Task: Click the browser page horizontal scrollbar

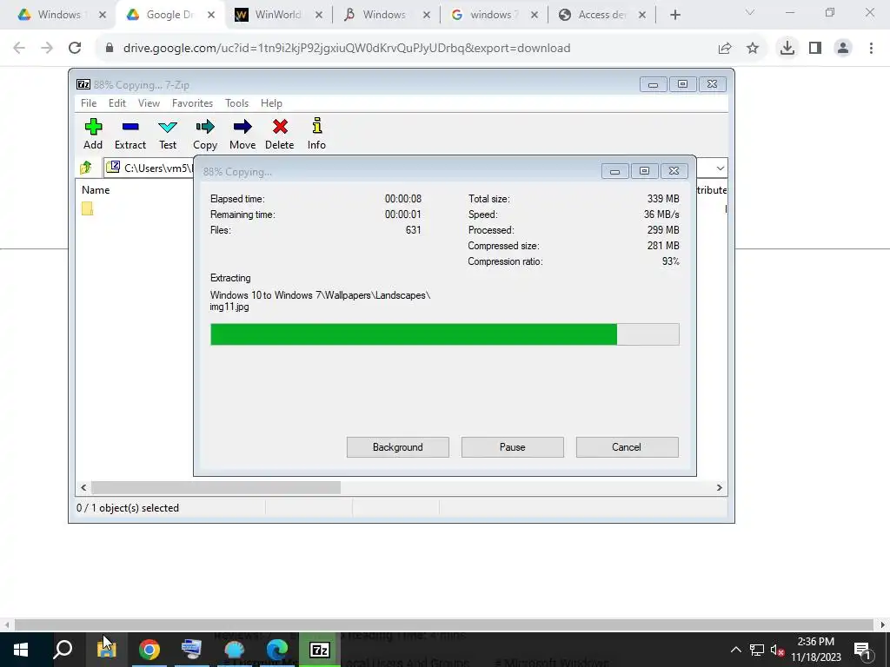Action: point(442,624)
